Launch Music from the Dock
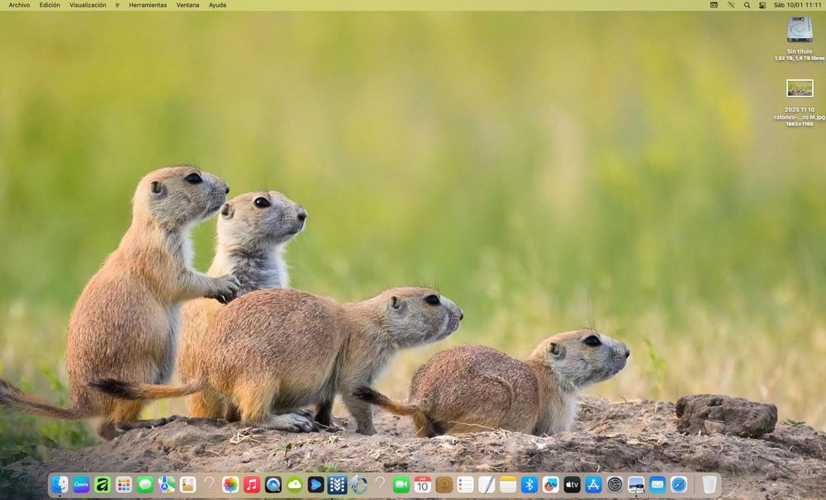Viewport: 826px width, 500px height. (x=252, y=484)
